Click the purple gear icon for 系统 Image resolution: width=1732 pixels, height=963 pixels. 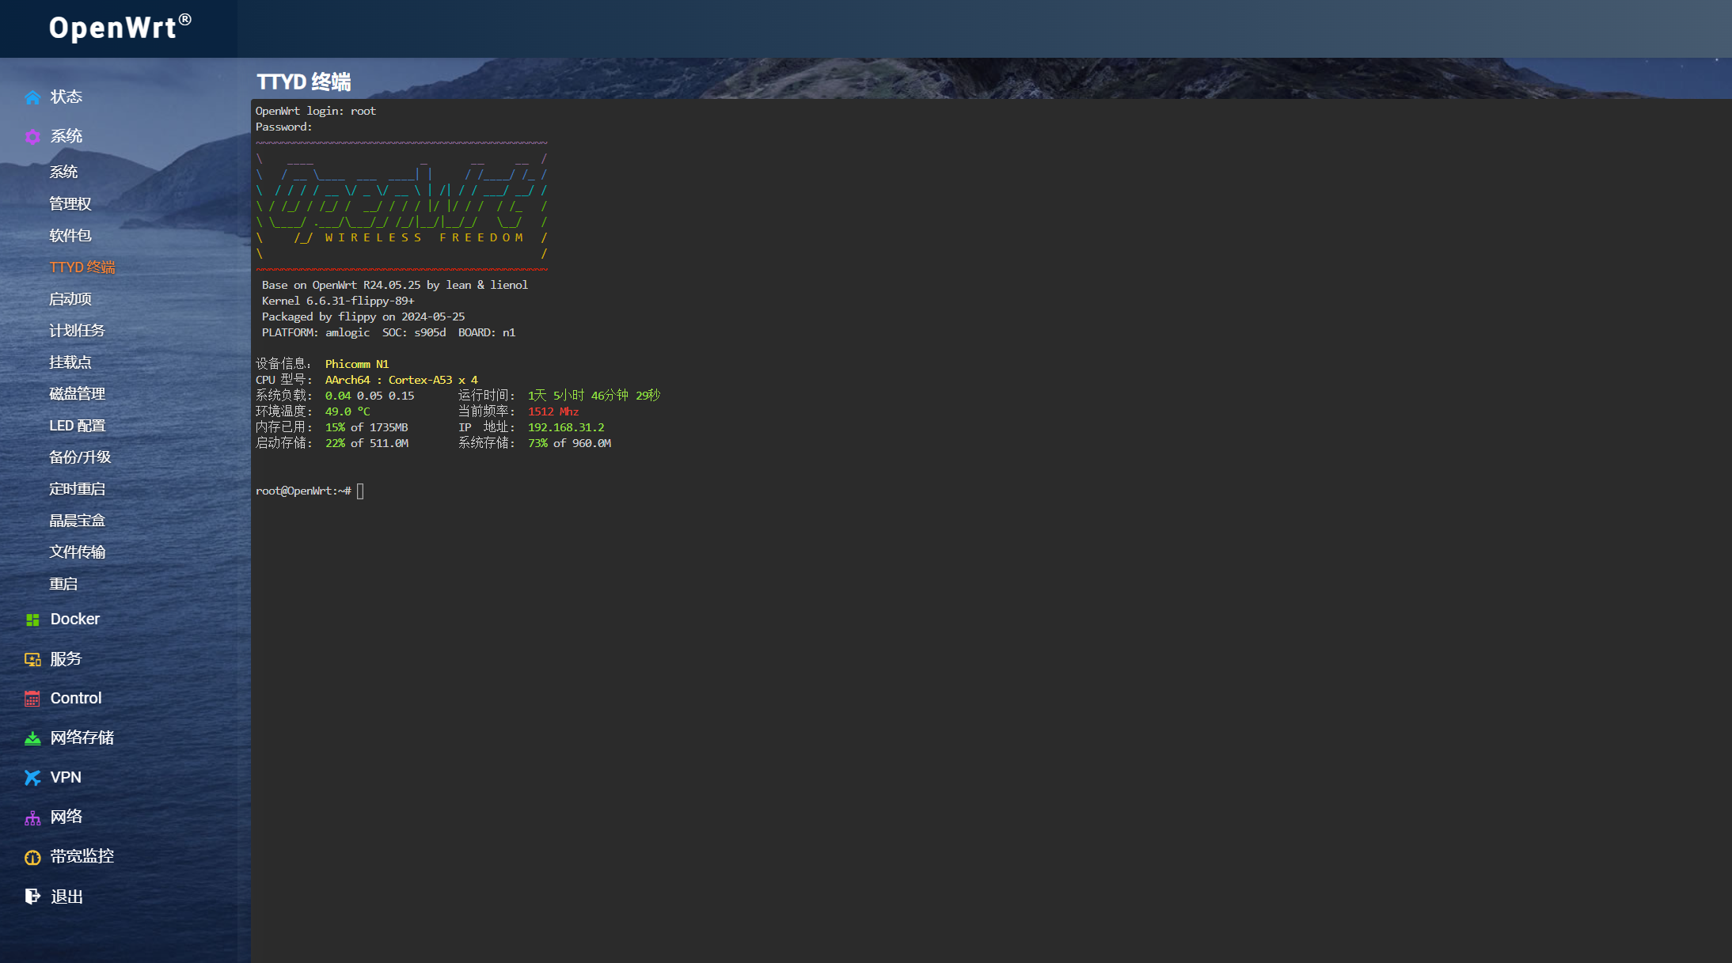click(x=32, y=137)
